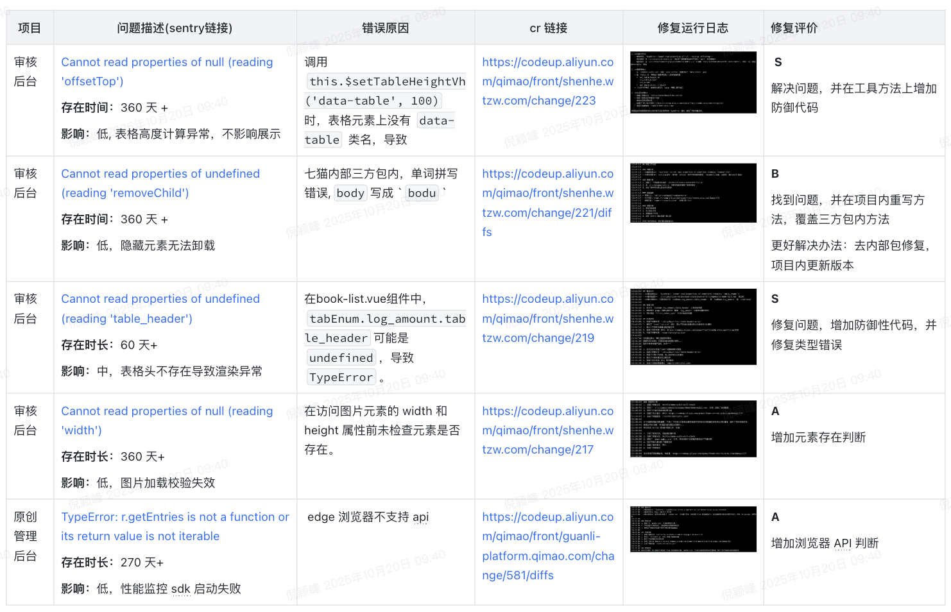Enlarge the log screenshot in the getEntries row
This screenshot has width=951, height=612.
(693, 529)
